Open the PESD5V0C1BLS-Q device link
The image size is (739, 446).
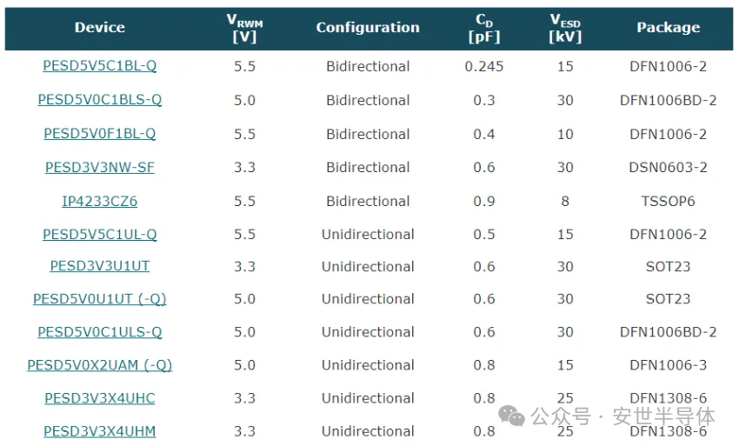(100, 100)
